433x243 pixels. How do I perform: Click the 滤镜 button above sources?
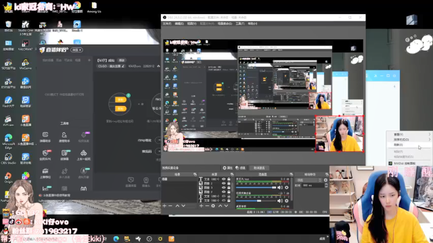tap(241, 168)
